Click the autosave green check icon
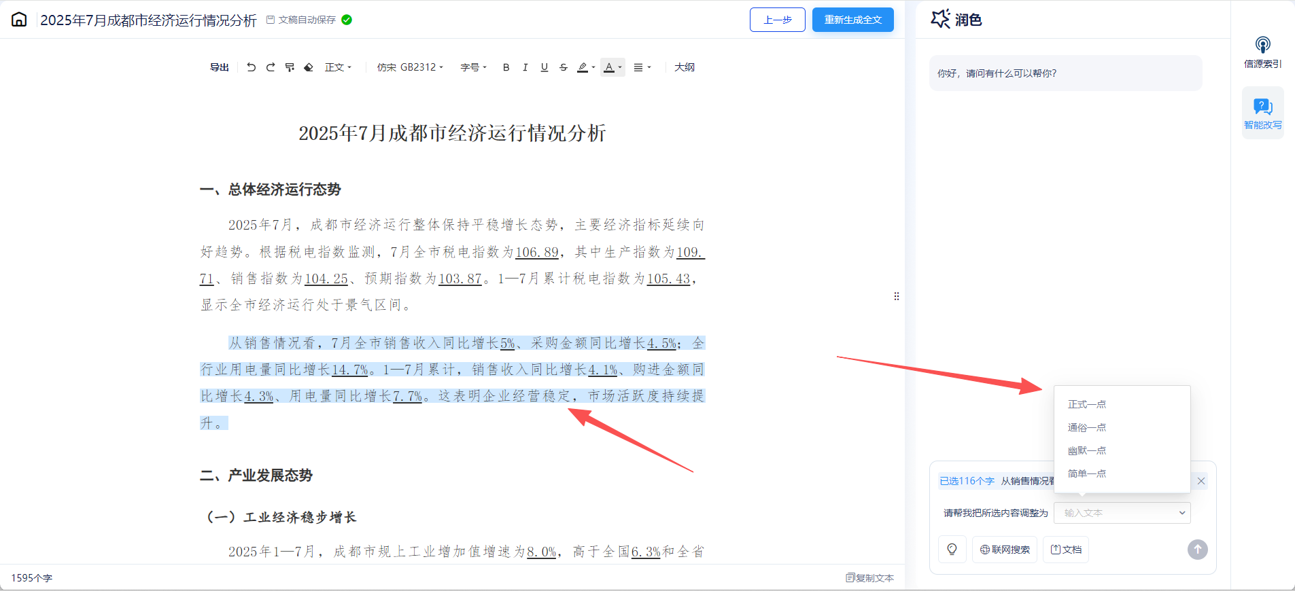 click(347, 20)
